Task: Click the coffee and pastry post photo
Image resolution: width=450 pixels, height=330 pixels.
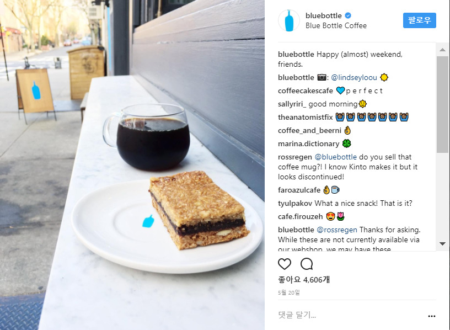Action: [x=132, y=165]
